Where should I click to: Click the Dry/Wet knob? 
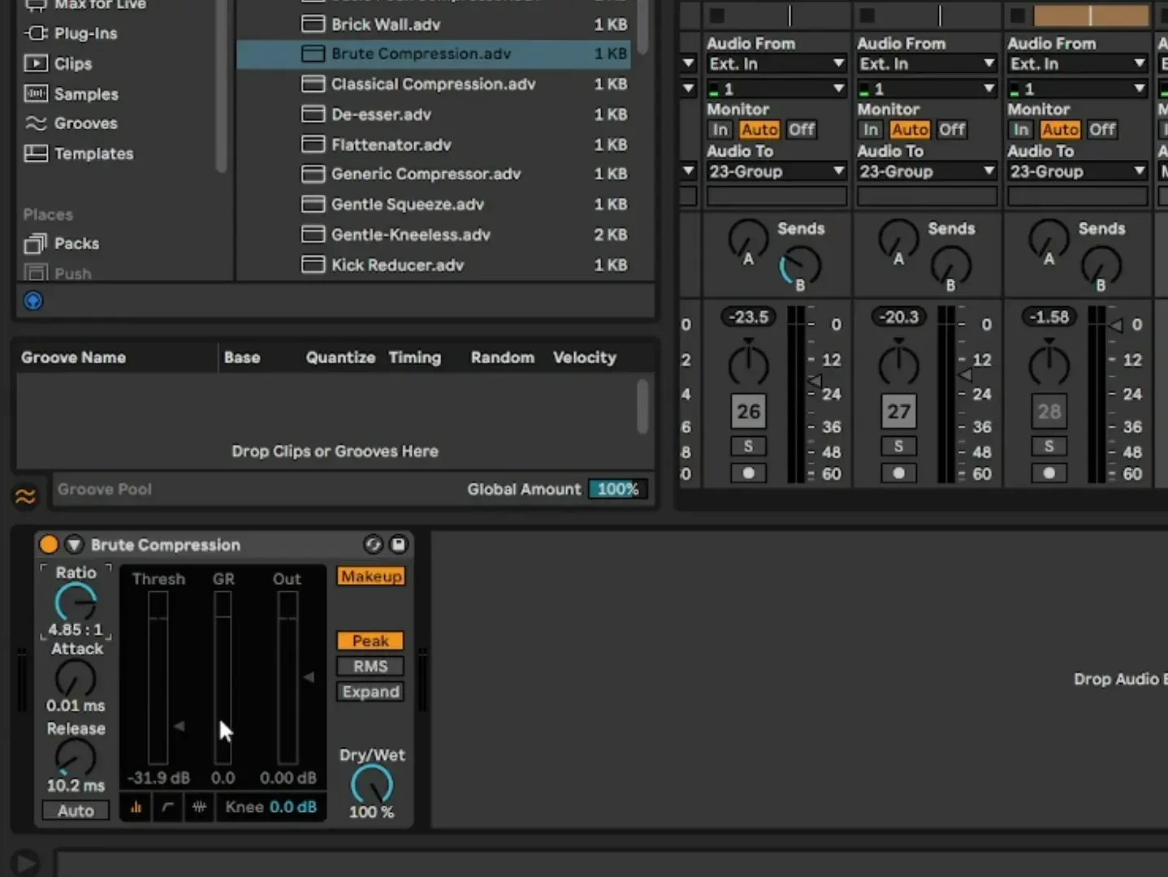coord(371,784)
